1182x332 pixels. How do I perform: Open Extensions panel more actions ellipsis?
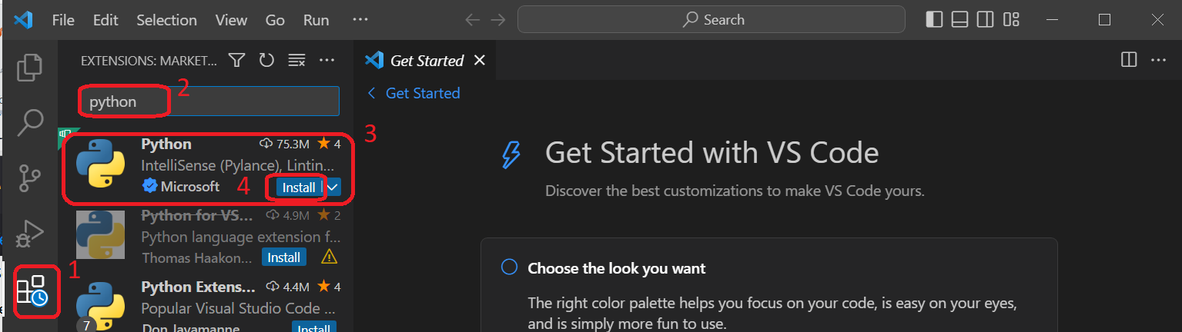[326, 60]
